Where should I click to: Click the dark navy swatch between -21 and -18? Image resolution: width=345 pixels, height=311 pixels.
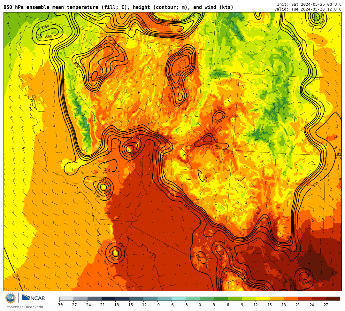tap(109, 299)
